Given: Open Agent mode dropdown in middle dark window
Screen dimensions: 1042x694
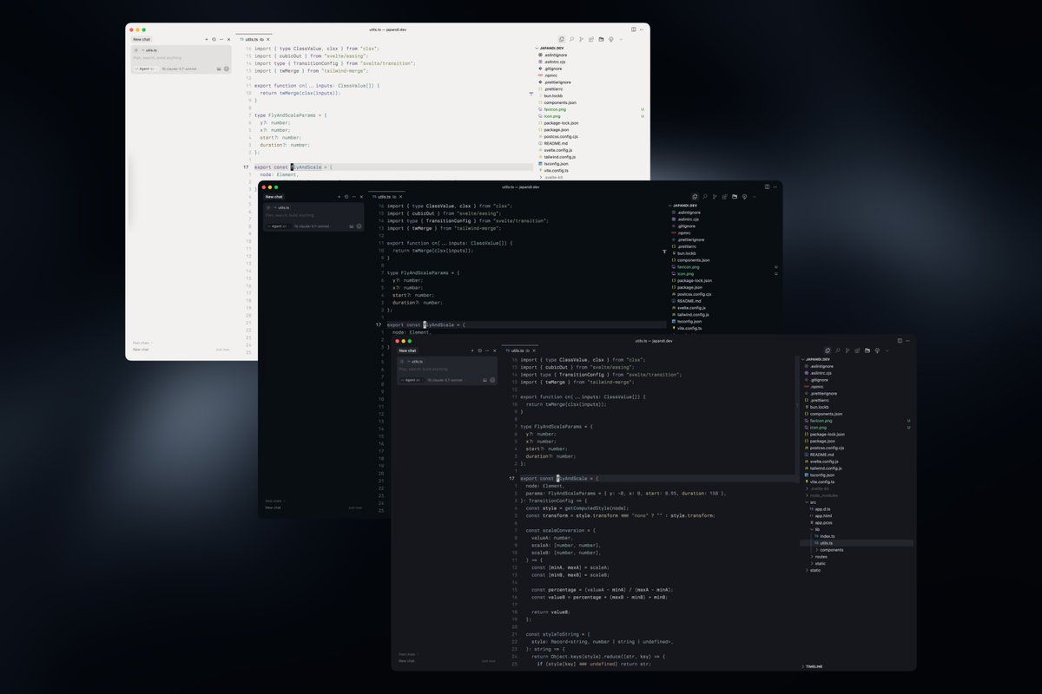Looking at the screenshot, I should coord(277,226).
